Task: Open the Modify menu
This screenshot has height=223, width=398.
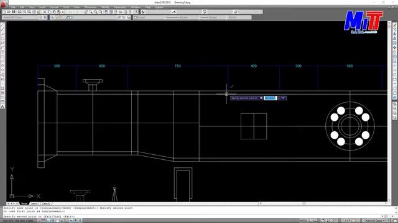Action: tap(105, 7)
